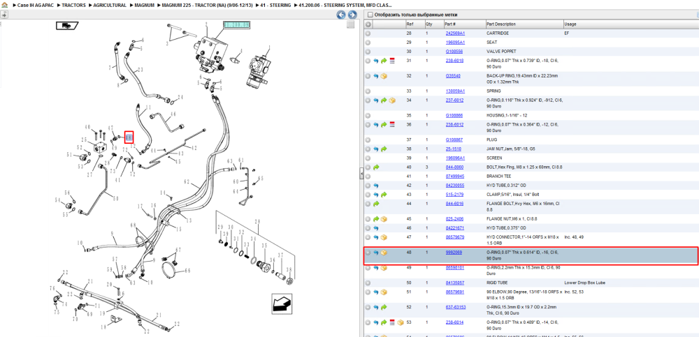Open part link 25-1510
Screen dimensions: 699x337
(454, 149)
